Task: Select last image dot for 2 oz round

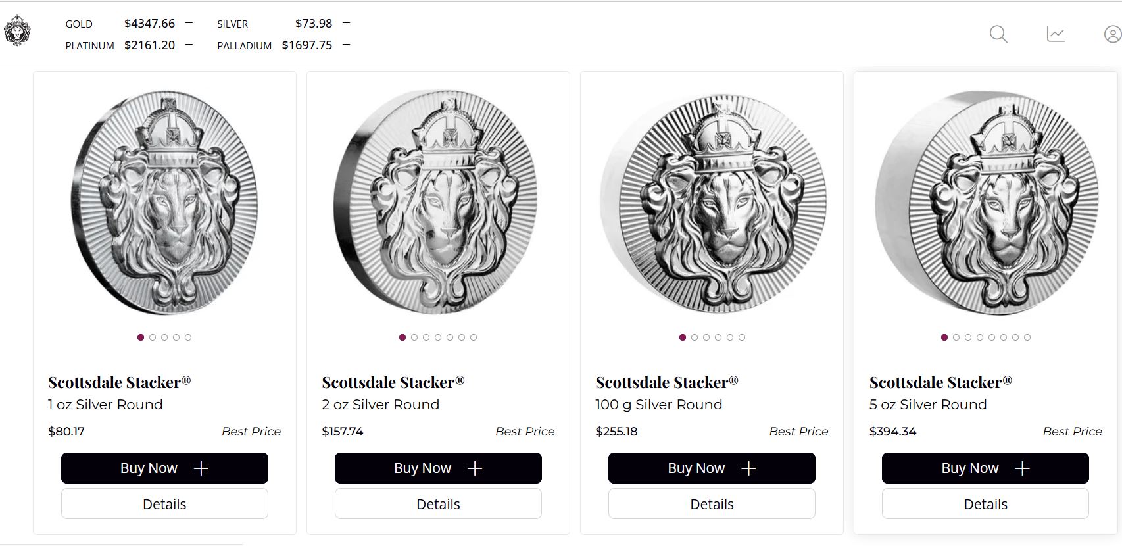Action: coord(474,337)
